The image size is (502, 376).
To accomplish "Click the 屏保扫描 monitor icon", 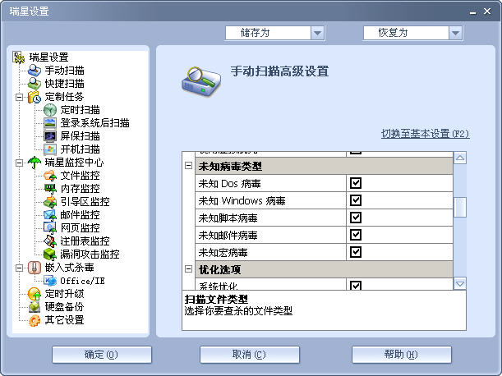I will point(50,136).
